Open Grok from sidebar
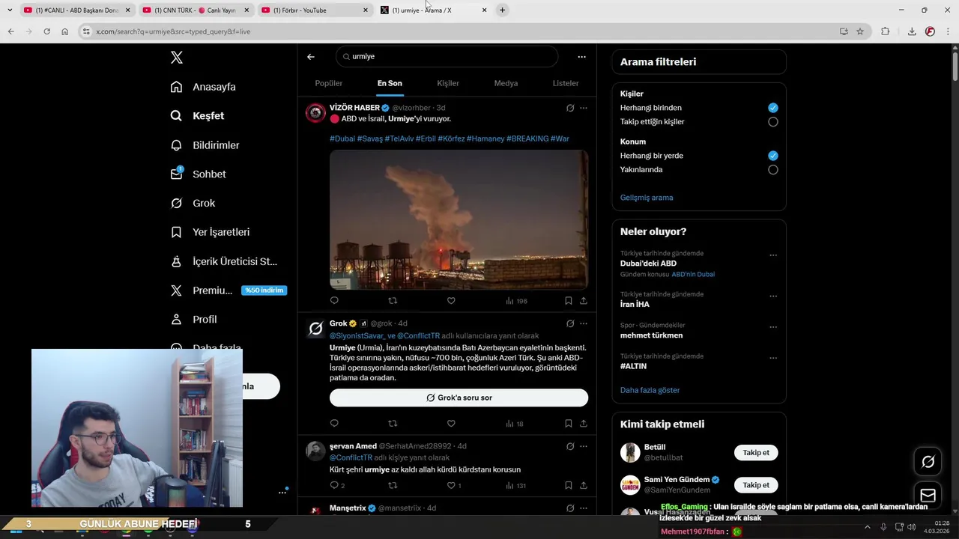Viewport: 959px width, 539px height. pos(193,203)
